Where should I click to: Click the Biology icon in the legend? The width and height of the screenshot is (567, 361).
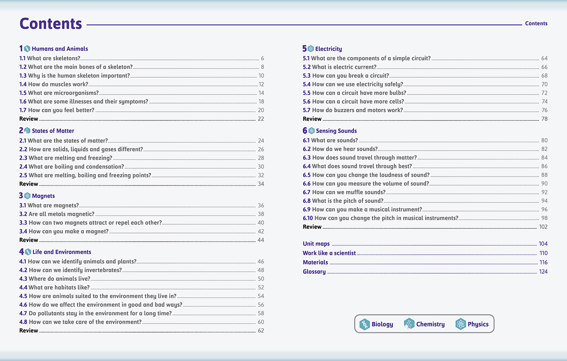(364, 324)
